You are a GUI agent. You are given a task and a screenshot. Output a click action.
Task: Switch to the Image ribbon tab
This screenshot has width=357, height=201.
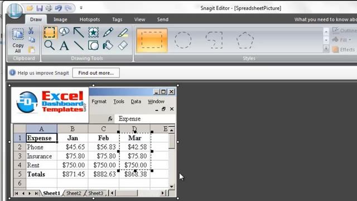(60, 20)
